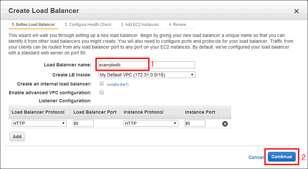Open the Create LB Inside dropdown
This screenshot has width=308, height=169.
(147, 75)
